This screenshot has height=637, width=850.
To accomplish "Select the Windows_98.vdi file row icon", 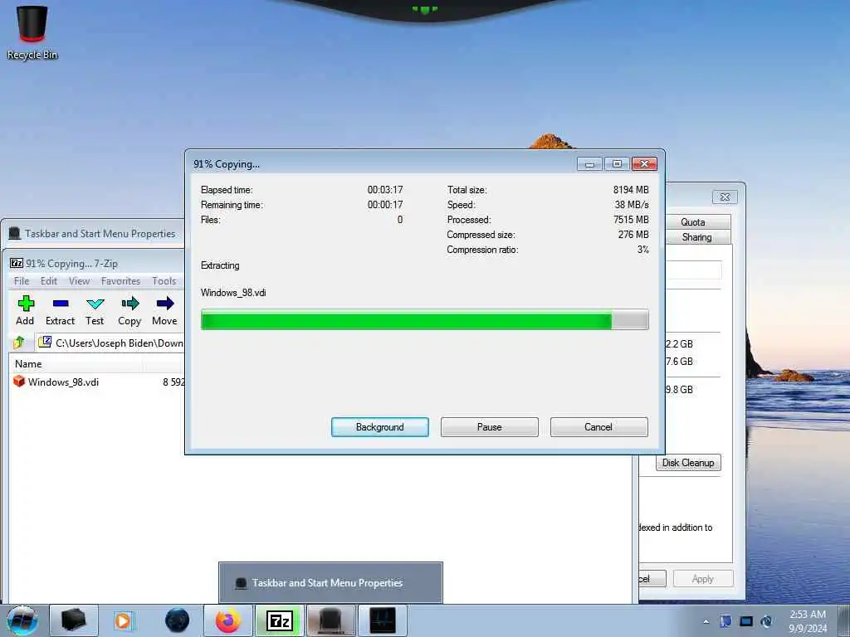I will tap(19, 382).
